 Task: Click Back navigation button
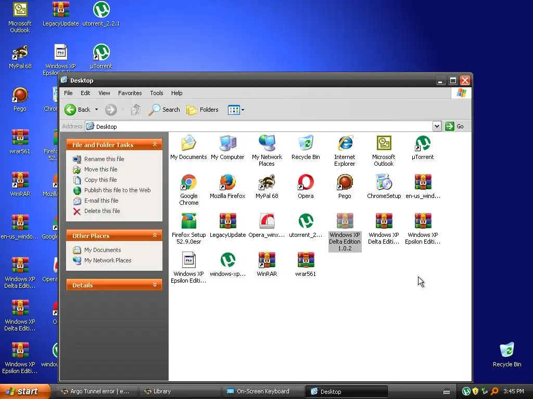coord(78,110)
